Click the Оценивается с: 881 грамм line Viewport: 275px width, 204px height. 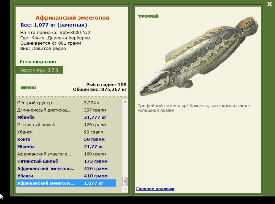pos(51,43)
